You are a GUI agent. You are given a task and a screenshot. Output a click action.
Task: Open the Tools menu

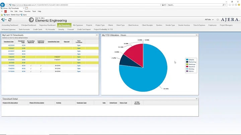coord(34,11)
